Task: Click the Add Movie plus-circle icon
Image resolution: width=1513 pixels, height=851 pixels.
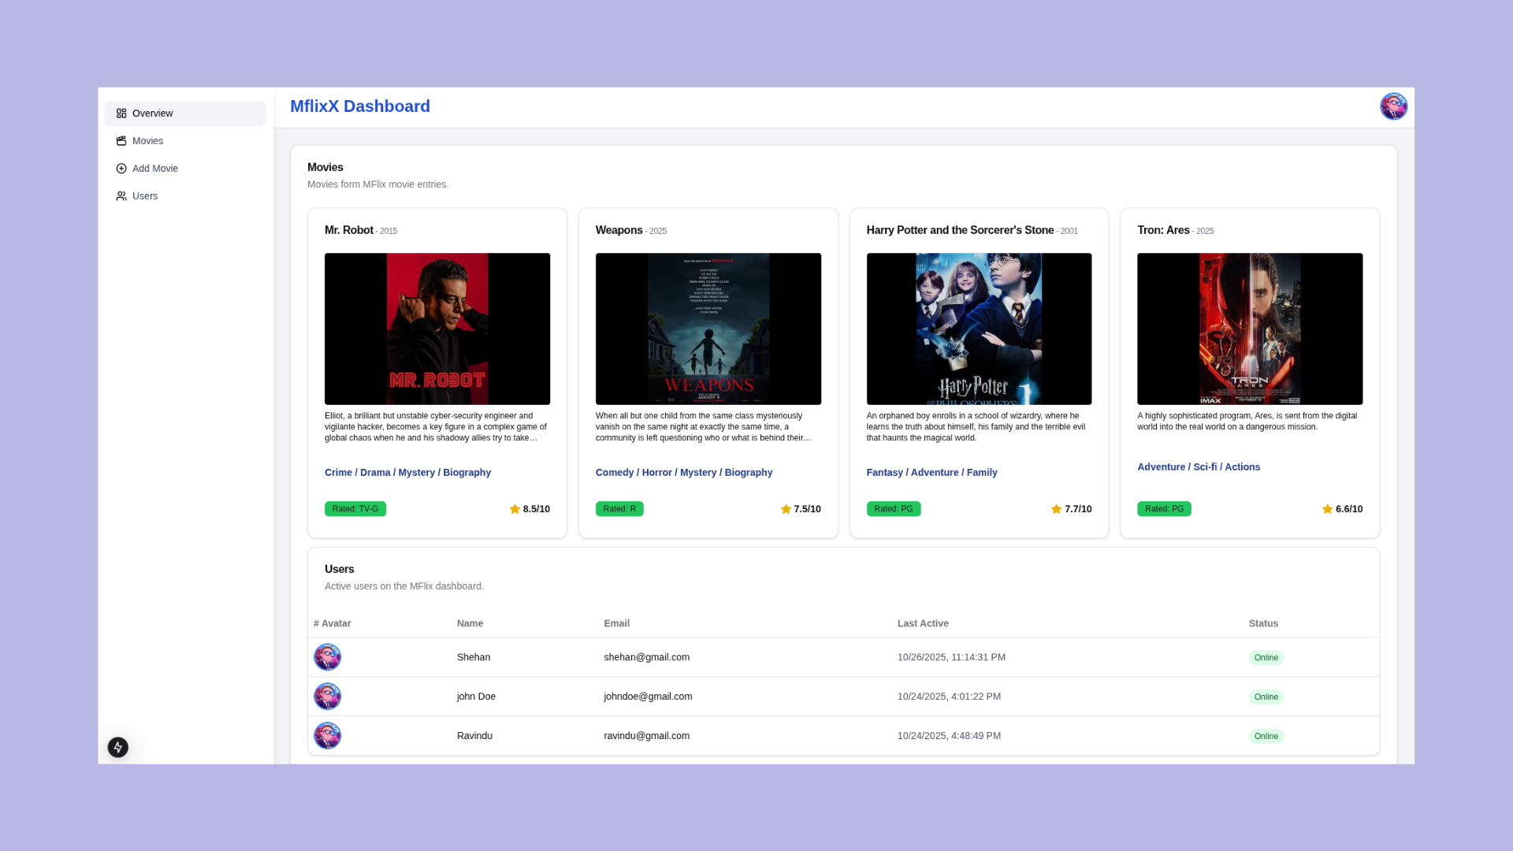Action: point(121,169)
